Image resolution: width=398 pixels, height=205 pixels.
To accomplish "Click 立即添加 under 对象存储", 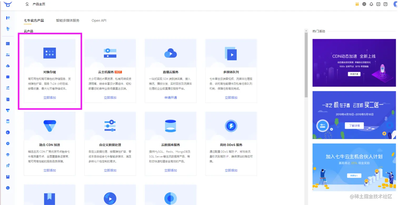I will 50,98.
